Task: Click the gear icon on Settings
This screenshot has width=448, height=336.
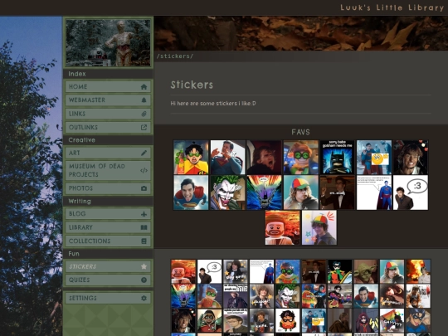Action: (x=144, y=298)
